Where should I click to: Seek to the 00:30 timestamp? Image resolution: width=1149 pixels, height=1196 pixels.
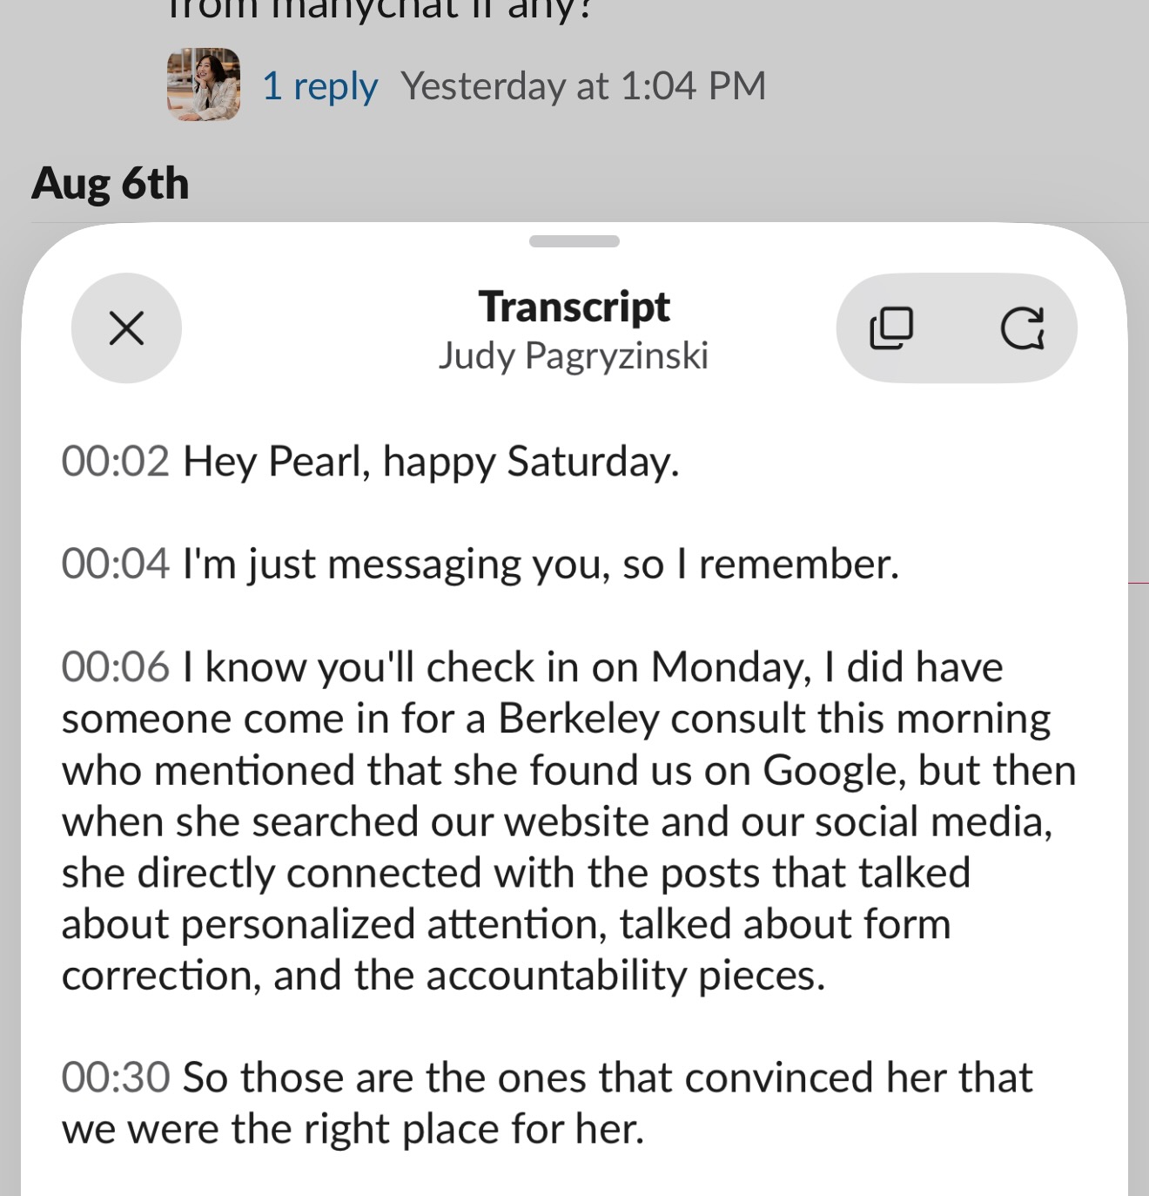click(x=115, y=1078)
